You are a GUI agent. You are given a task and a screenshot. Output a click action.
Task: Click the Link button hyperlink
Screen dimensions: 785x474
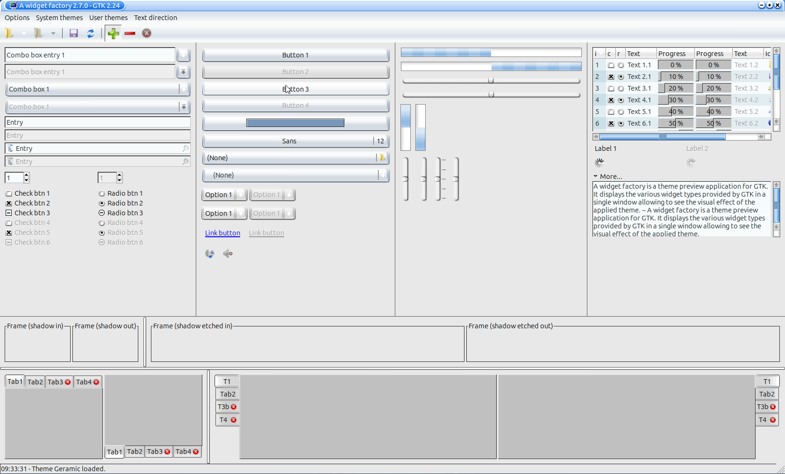click(222, 233)
